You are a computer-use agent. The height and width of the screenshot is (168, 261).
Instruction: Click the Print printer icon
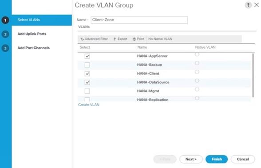point(134,39)
